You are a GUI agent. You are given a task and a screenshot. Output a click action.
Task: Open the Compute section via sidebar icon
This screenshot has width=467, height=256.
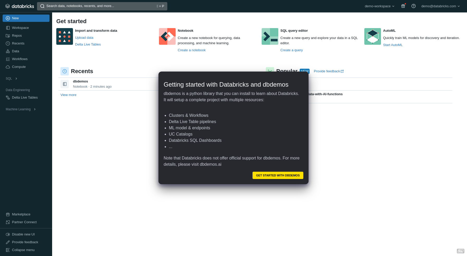tap(8, 67)
